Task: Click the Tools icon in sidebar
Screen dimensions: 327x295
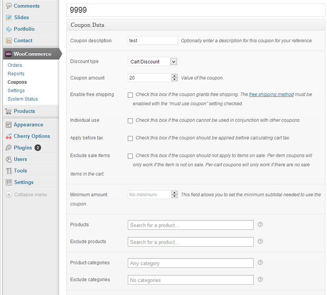Action: coord(9,171)
